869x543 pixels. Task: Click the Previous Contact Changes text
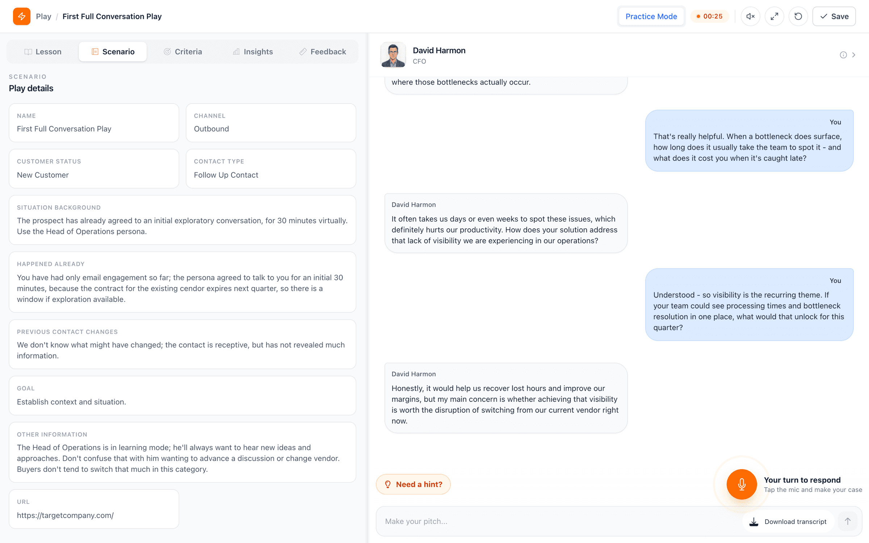[181, 350]
